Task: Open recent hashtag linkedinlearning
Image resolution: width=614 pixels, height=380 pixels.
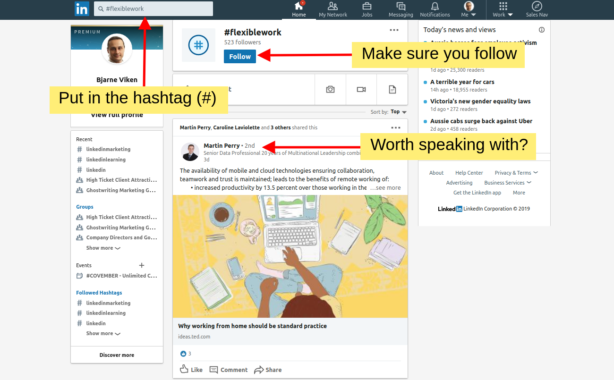Action: click(106, 160)
